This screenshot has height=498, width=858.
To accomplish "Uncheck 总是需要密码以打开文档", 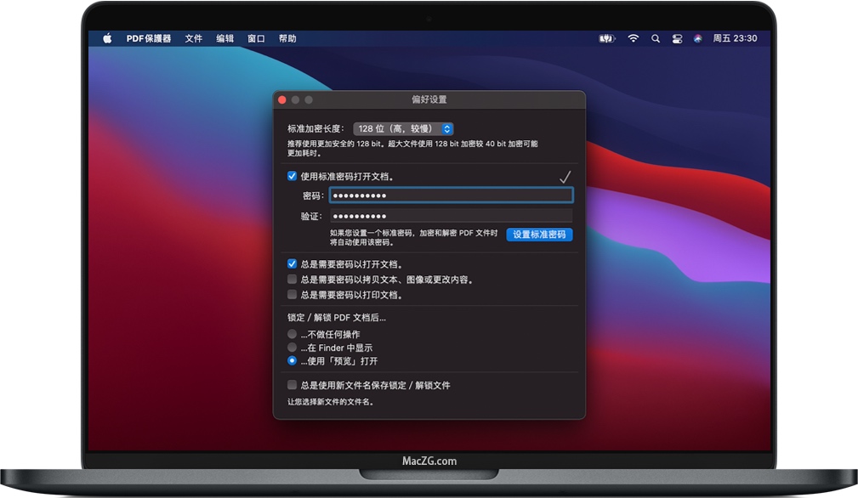I will click(x=292, y=264).
